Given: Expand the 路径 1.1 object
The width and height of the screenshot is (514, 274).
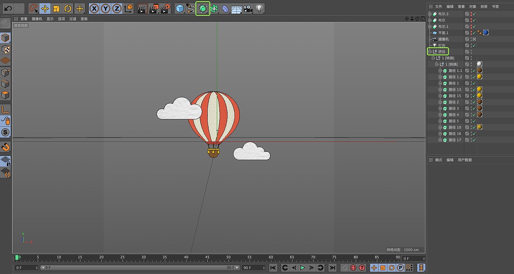Looking at the screenshot, I should click(440, 71).
